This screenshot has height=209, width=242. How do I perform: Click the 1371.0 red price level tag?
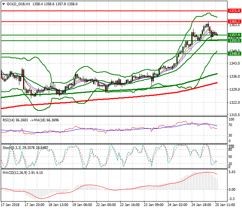(235, 11)
